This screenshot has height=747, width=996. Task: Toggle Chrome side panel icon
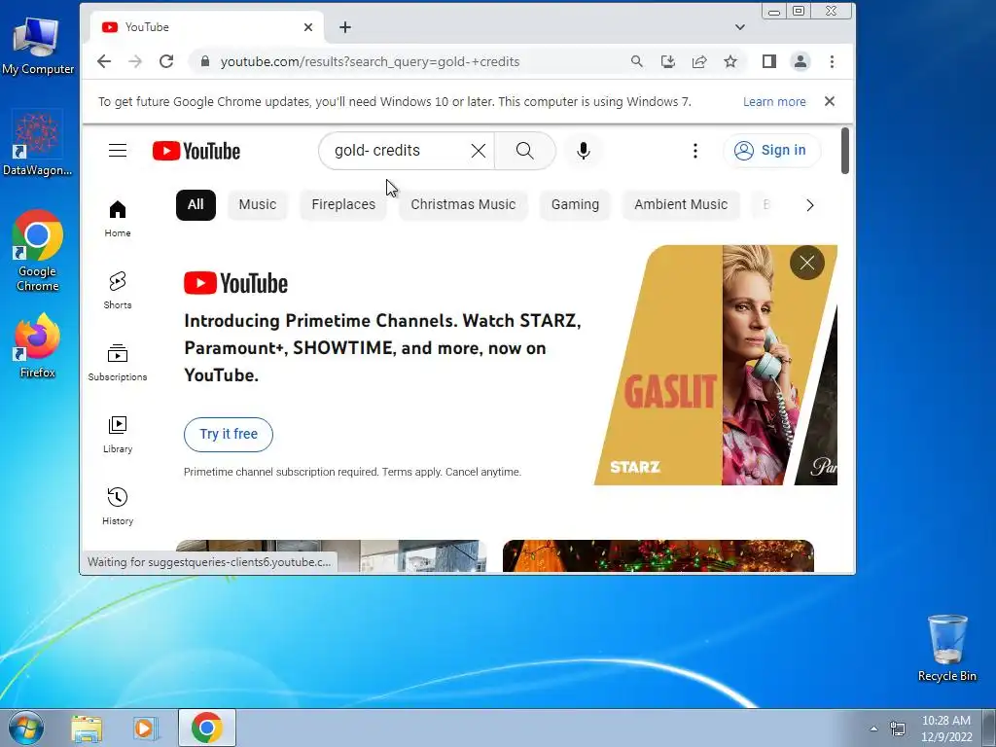click(x=769, y=61)
